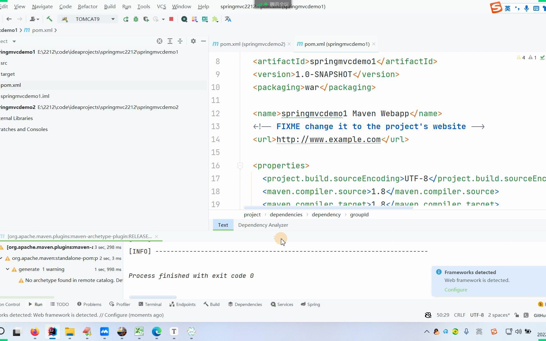Collapse the properties tag fold marker
The height and width of the screenshot is (341, 546).
240,165
